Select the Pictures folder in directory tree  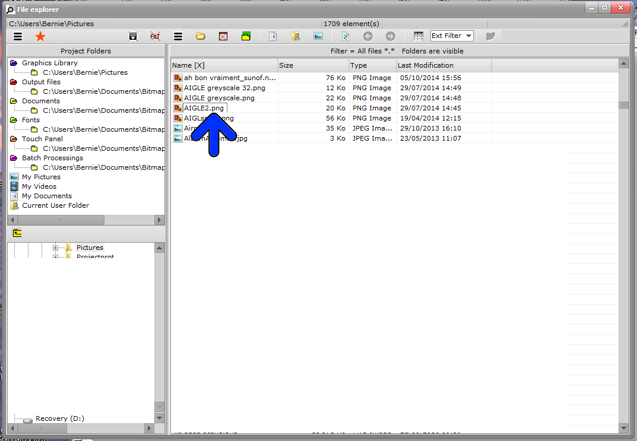point(90,248)
